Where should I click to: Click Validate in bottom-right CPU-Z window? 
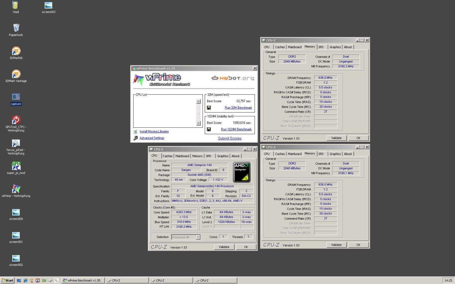click(x=336, y=245)
